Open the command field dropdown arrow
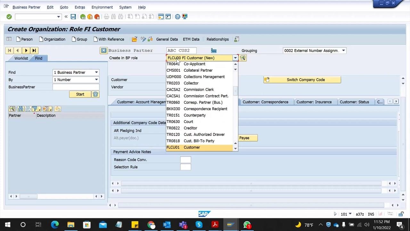 tap(58, 17)
